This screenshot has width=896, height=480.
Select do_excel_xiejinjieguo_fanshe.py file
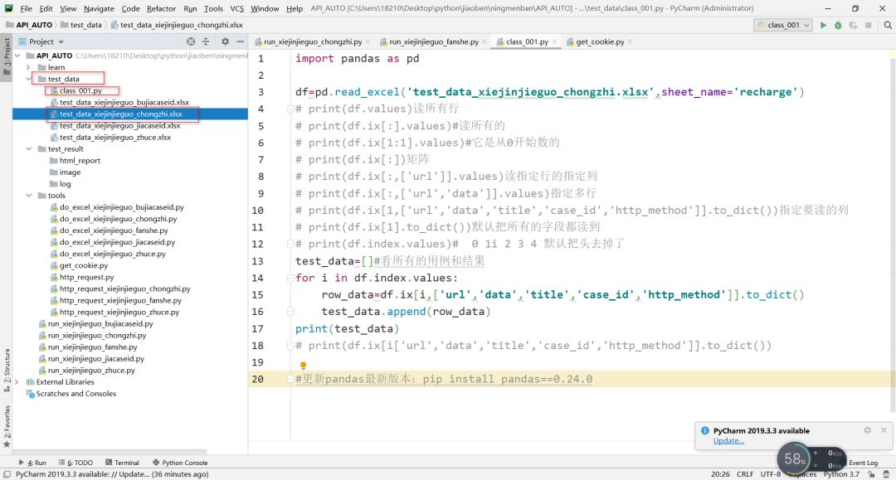coord(114,230)
